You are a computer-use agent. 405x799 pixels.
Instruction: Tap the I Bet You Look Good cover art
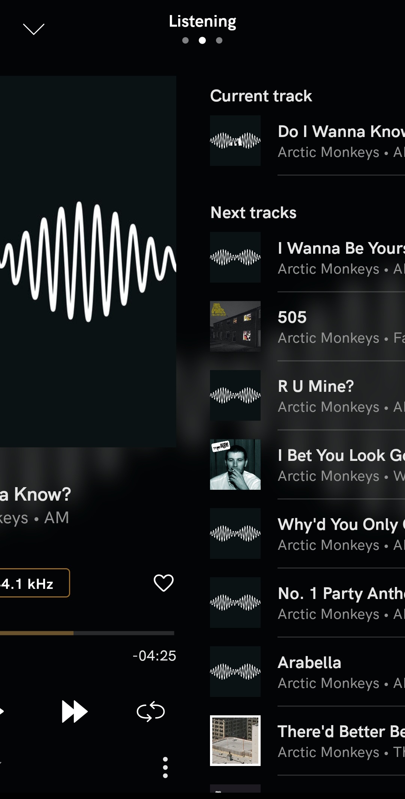[235, 464]
